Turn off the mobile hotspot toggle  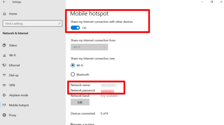(75, 28)
